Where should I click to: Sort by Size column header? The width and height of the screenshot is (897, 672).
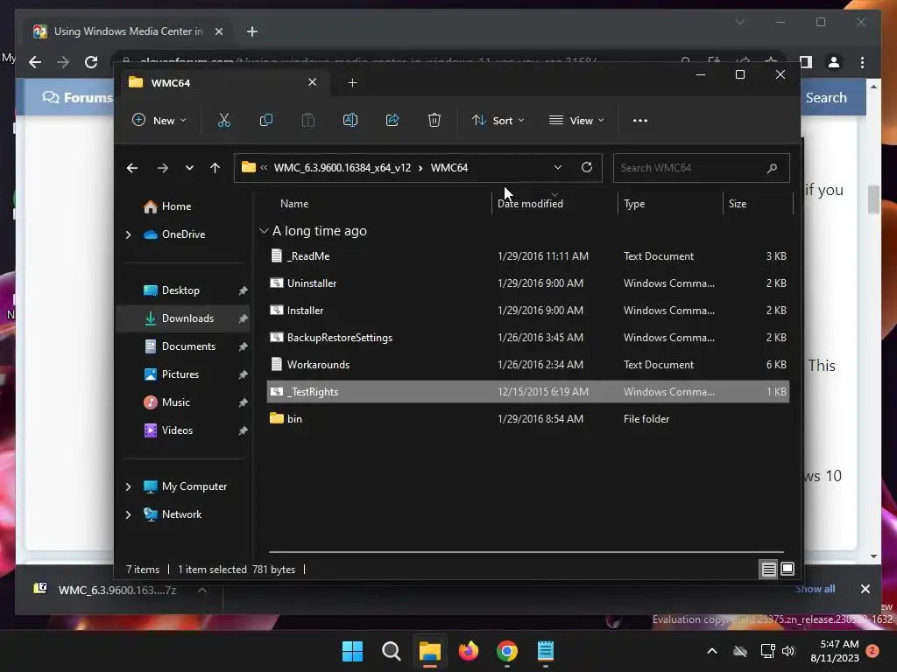tap(738, 203)
